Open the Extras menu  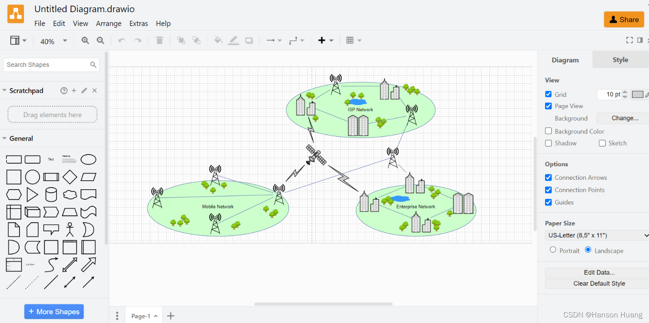tap(139, 23)
